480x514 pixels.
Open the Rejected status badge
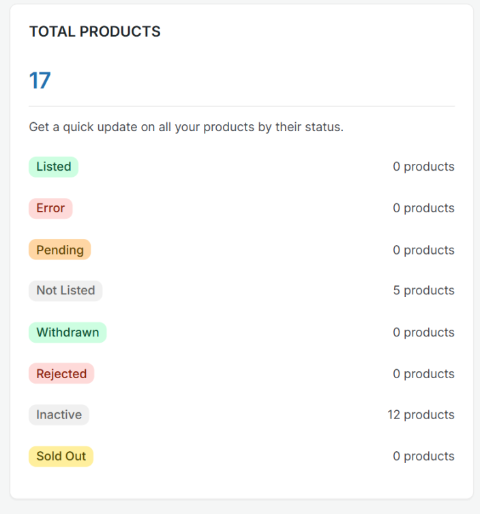61,374
